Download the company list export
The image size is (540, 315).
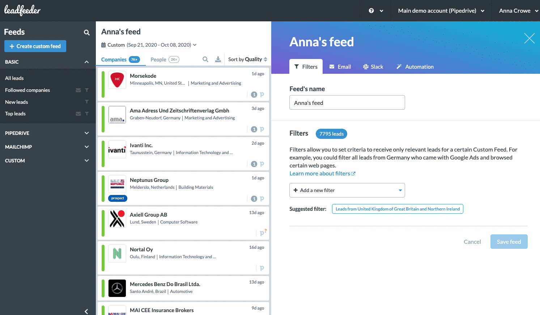coord(218,59)
